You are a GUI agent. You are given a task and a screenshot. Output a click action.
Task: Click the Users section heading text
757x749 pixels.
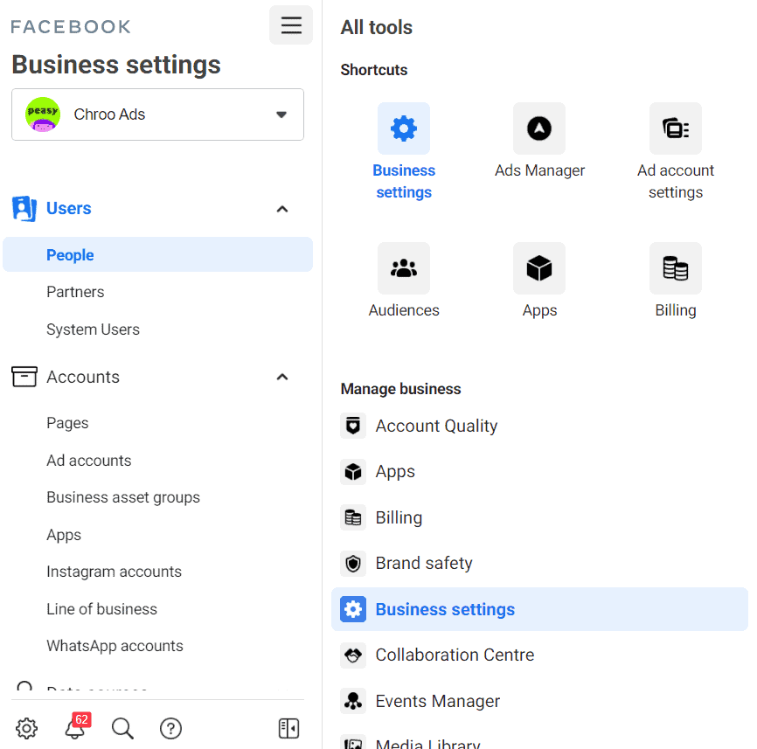tap(68, 209)
